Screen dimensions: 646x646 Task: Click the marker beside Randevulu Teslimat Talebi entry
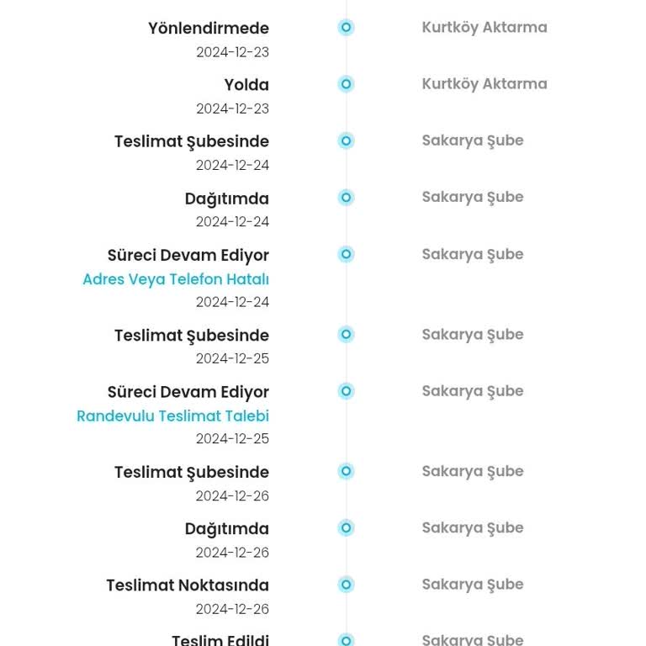click(x=346, y=391)
